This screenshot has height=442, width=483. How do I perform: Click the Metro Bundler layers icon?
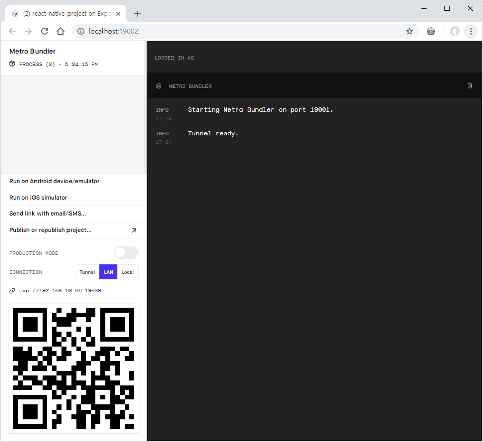coord(159,86)
